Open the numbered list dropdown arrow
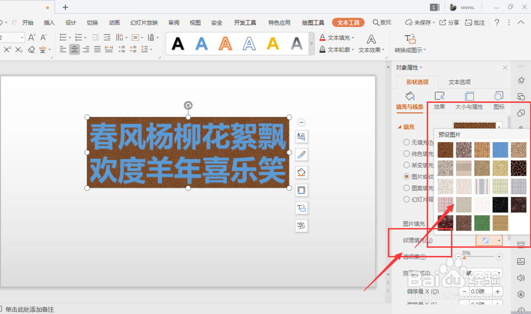The width and height of the screenshot is (531, 314). coord(85,38)
